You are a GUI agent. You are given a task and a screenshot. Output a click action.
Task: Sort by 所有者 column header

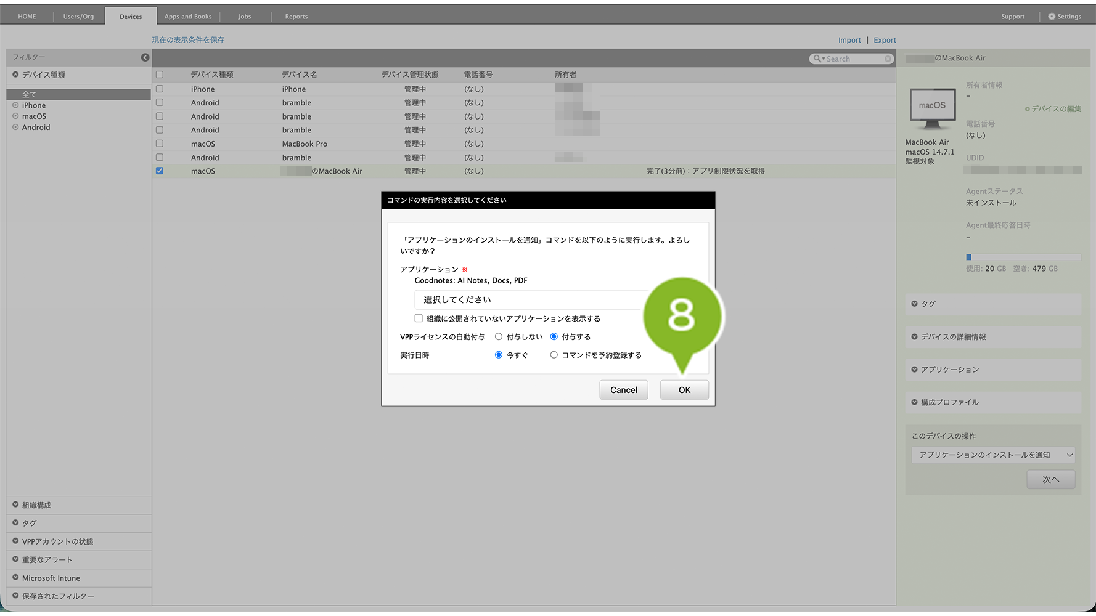tap(565, 75)
